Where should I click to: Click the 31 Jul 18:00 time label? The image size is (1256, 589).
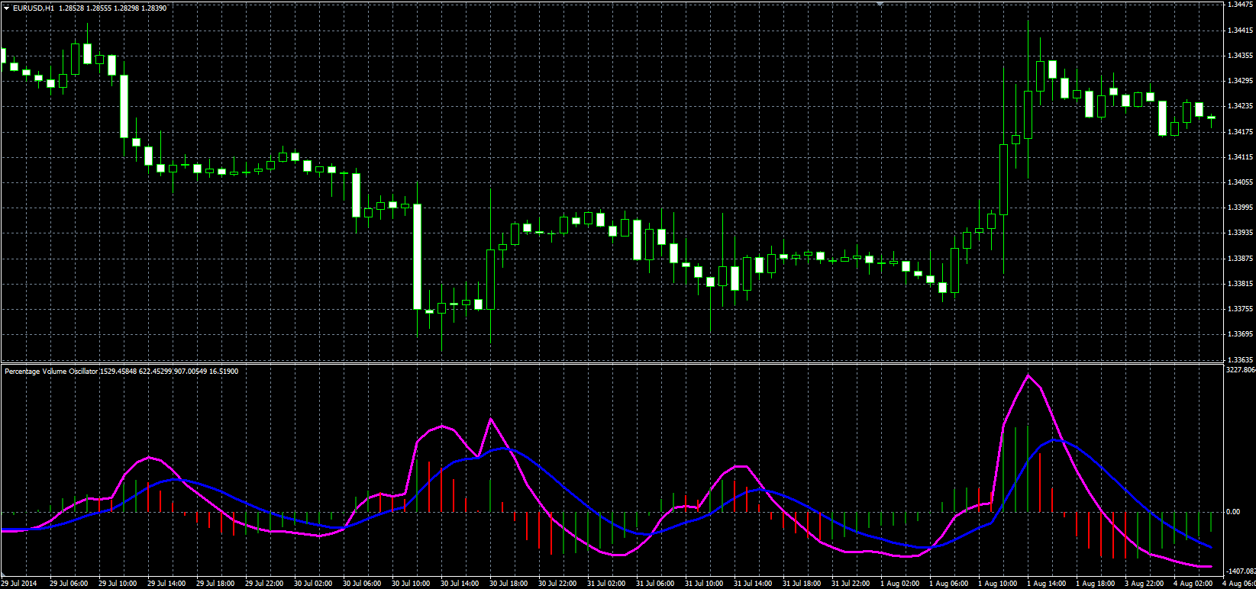[802, 584]
